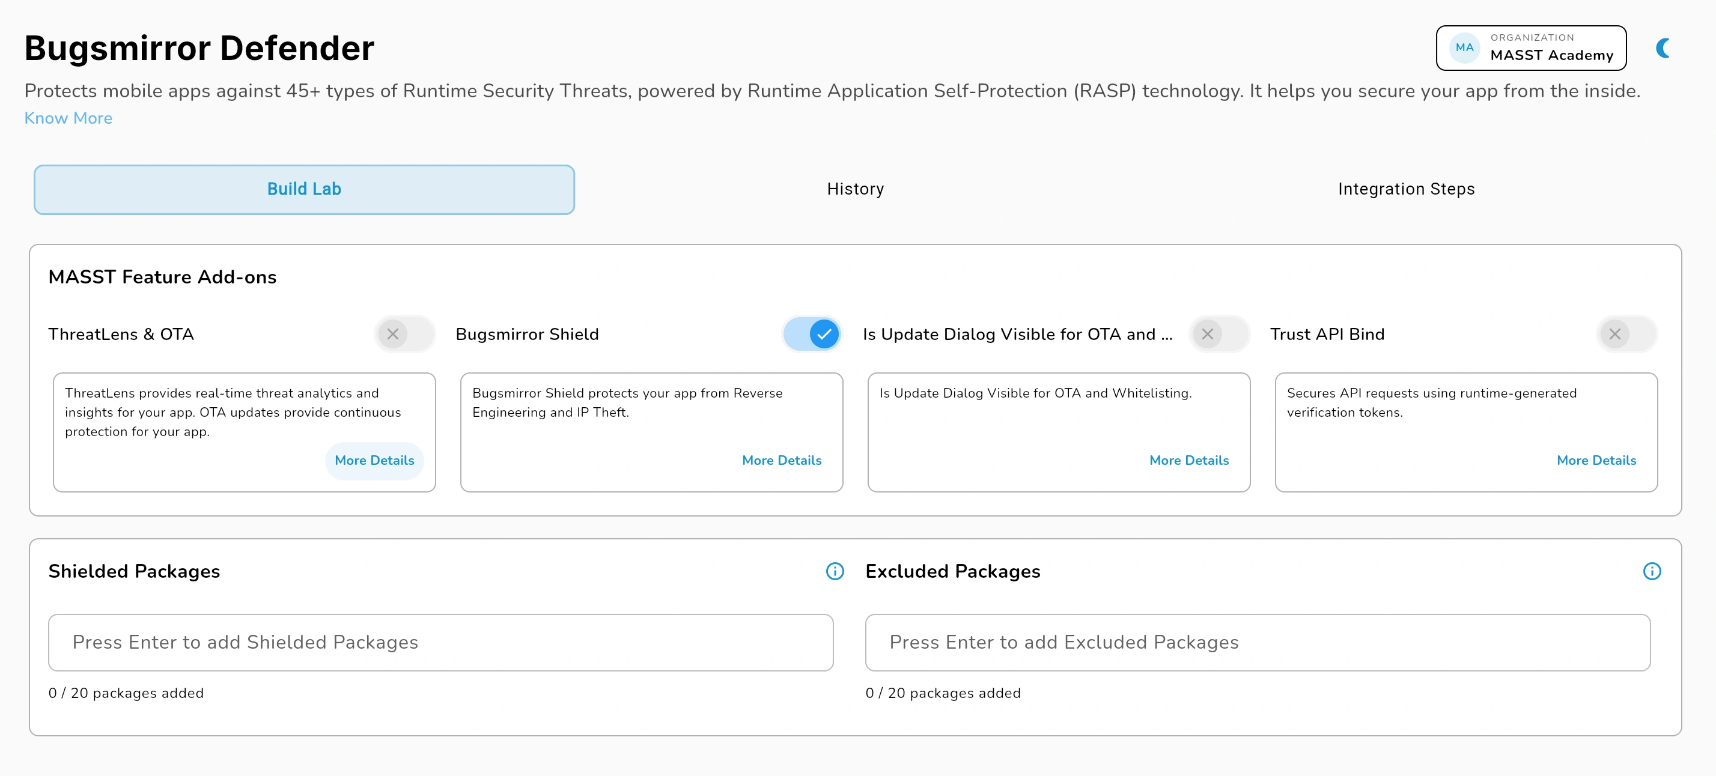The width and height of the screenshot is (1716, 776).
Task: Click the Shielded Packages heading
Action: 134,572
